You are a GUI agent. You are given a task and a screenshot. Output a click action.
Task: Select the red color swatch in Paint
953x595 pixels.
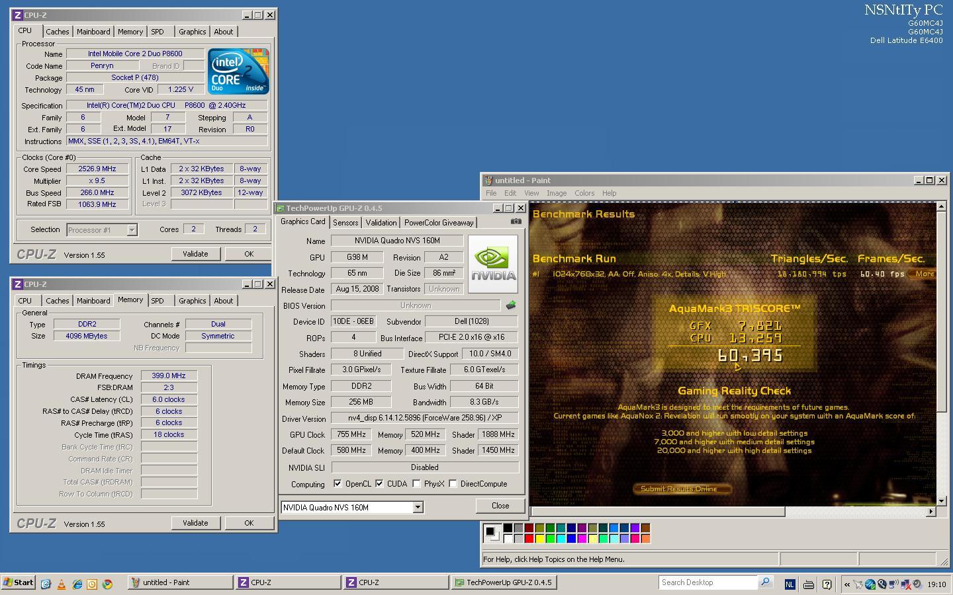(529, 539)
